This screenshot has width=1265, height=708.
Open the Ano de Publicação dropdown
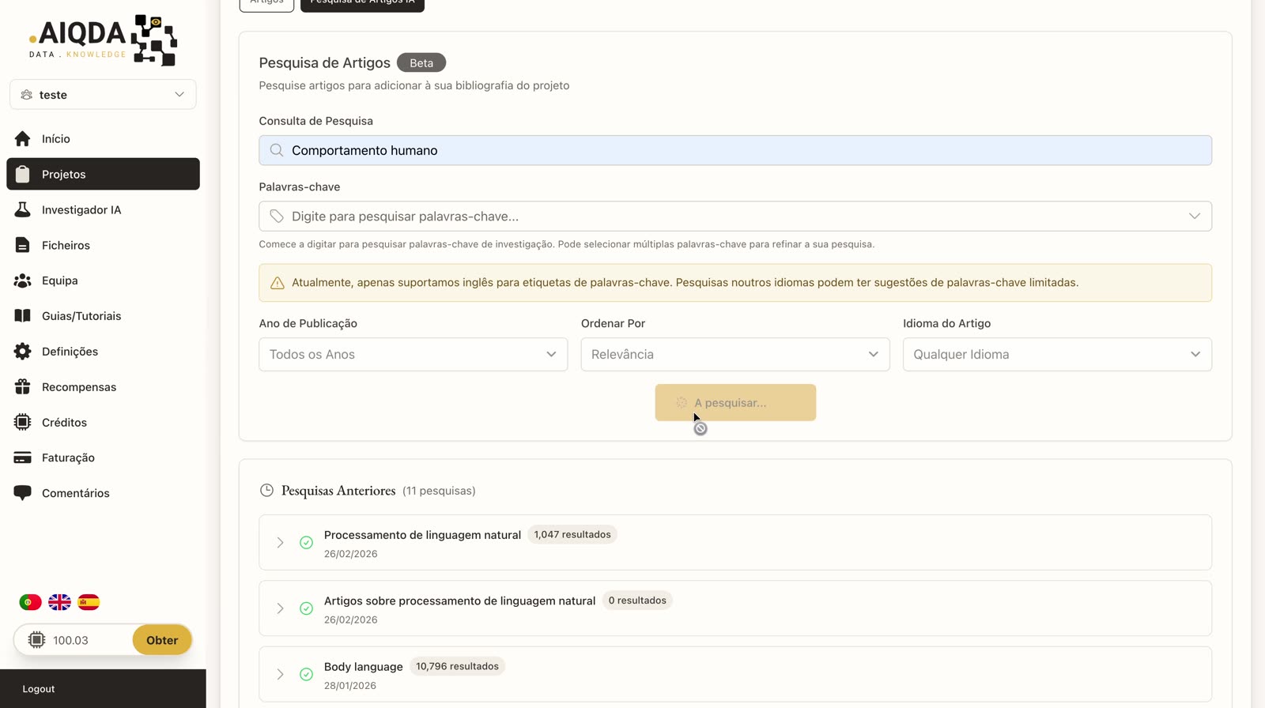(x=413, y=355)
